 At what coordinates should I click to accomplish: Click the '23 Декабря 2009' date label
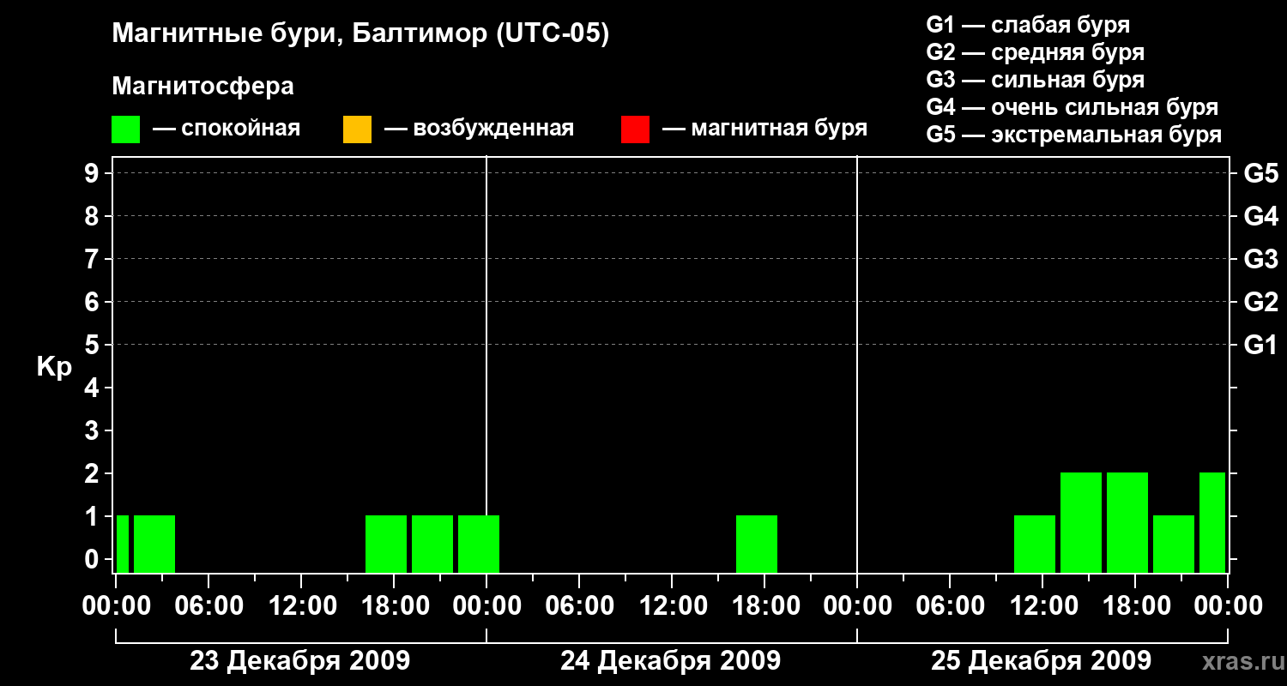tap(300, 661)
